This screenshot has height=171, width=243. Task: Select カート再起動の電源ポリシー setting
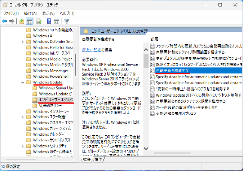[x=186, y=107]
